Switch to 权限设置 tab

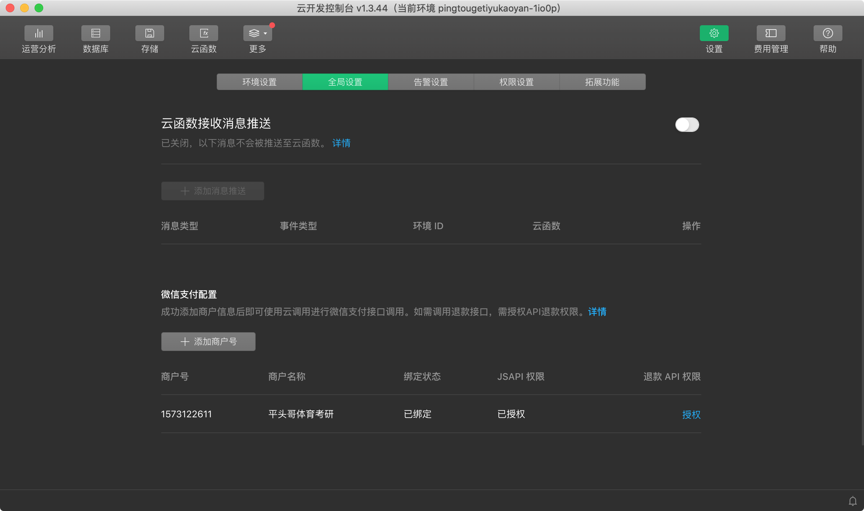click(516, 82)
